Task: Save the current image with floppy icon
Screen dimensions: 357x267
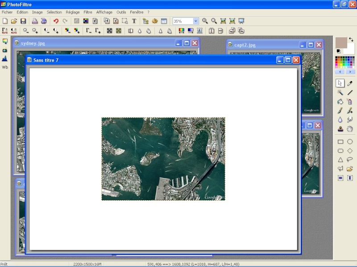Action: point(23,21)
